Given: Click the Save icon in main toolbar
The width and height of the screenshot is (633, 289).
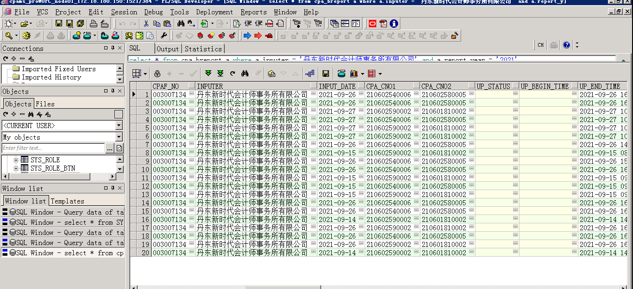Looking at the screenshot, I should 59,24.
